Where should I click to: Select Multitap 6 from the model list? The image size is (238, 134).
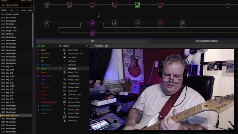(72, 65)
